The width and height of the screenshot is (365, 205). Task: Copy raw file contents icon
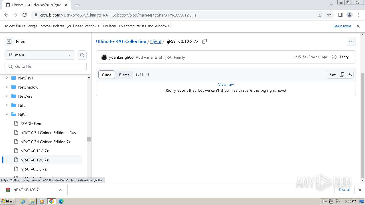(342, 75)
